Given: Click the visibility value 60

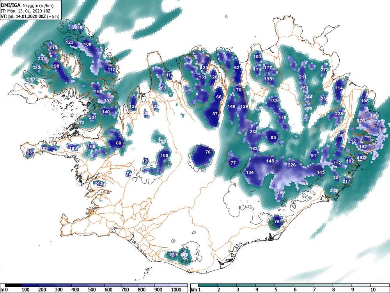Looking at the screenshot, I should [119, 143].
